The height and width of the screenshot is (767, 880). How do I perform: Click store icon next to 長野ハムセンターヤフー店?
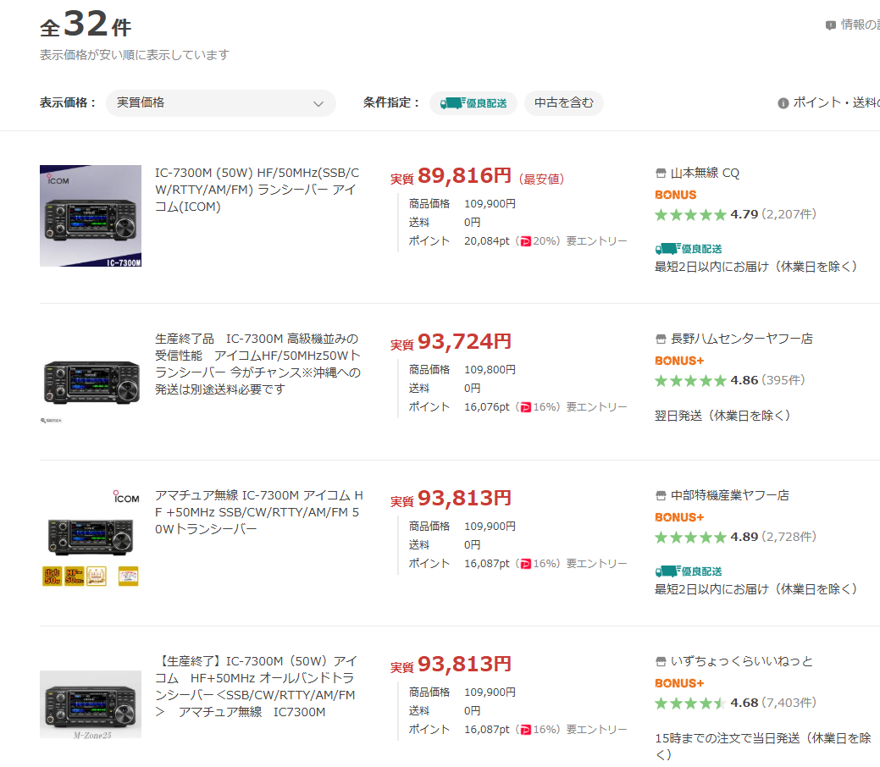tap(661, 339)
